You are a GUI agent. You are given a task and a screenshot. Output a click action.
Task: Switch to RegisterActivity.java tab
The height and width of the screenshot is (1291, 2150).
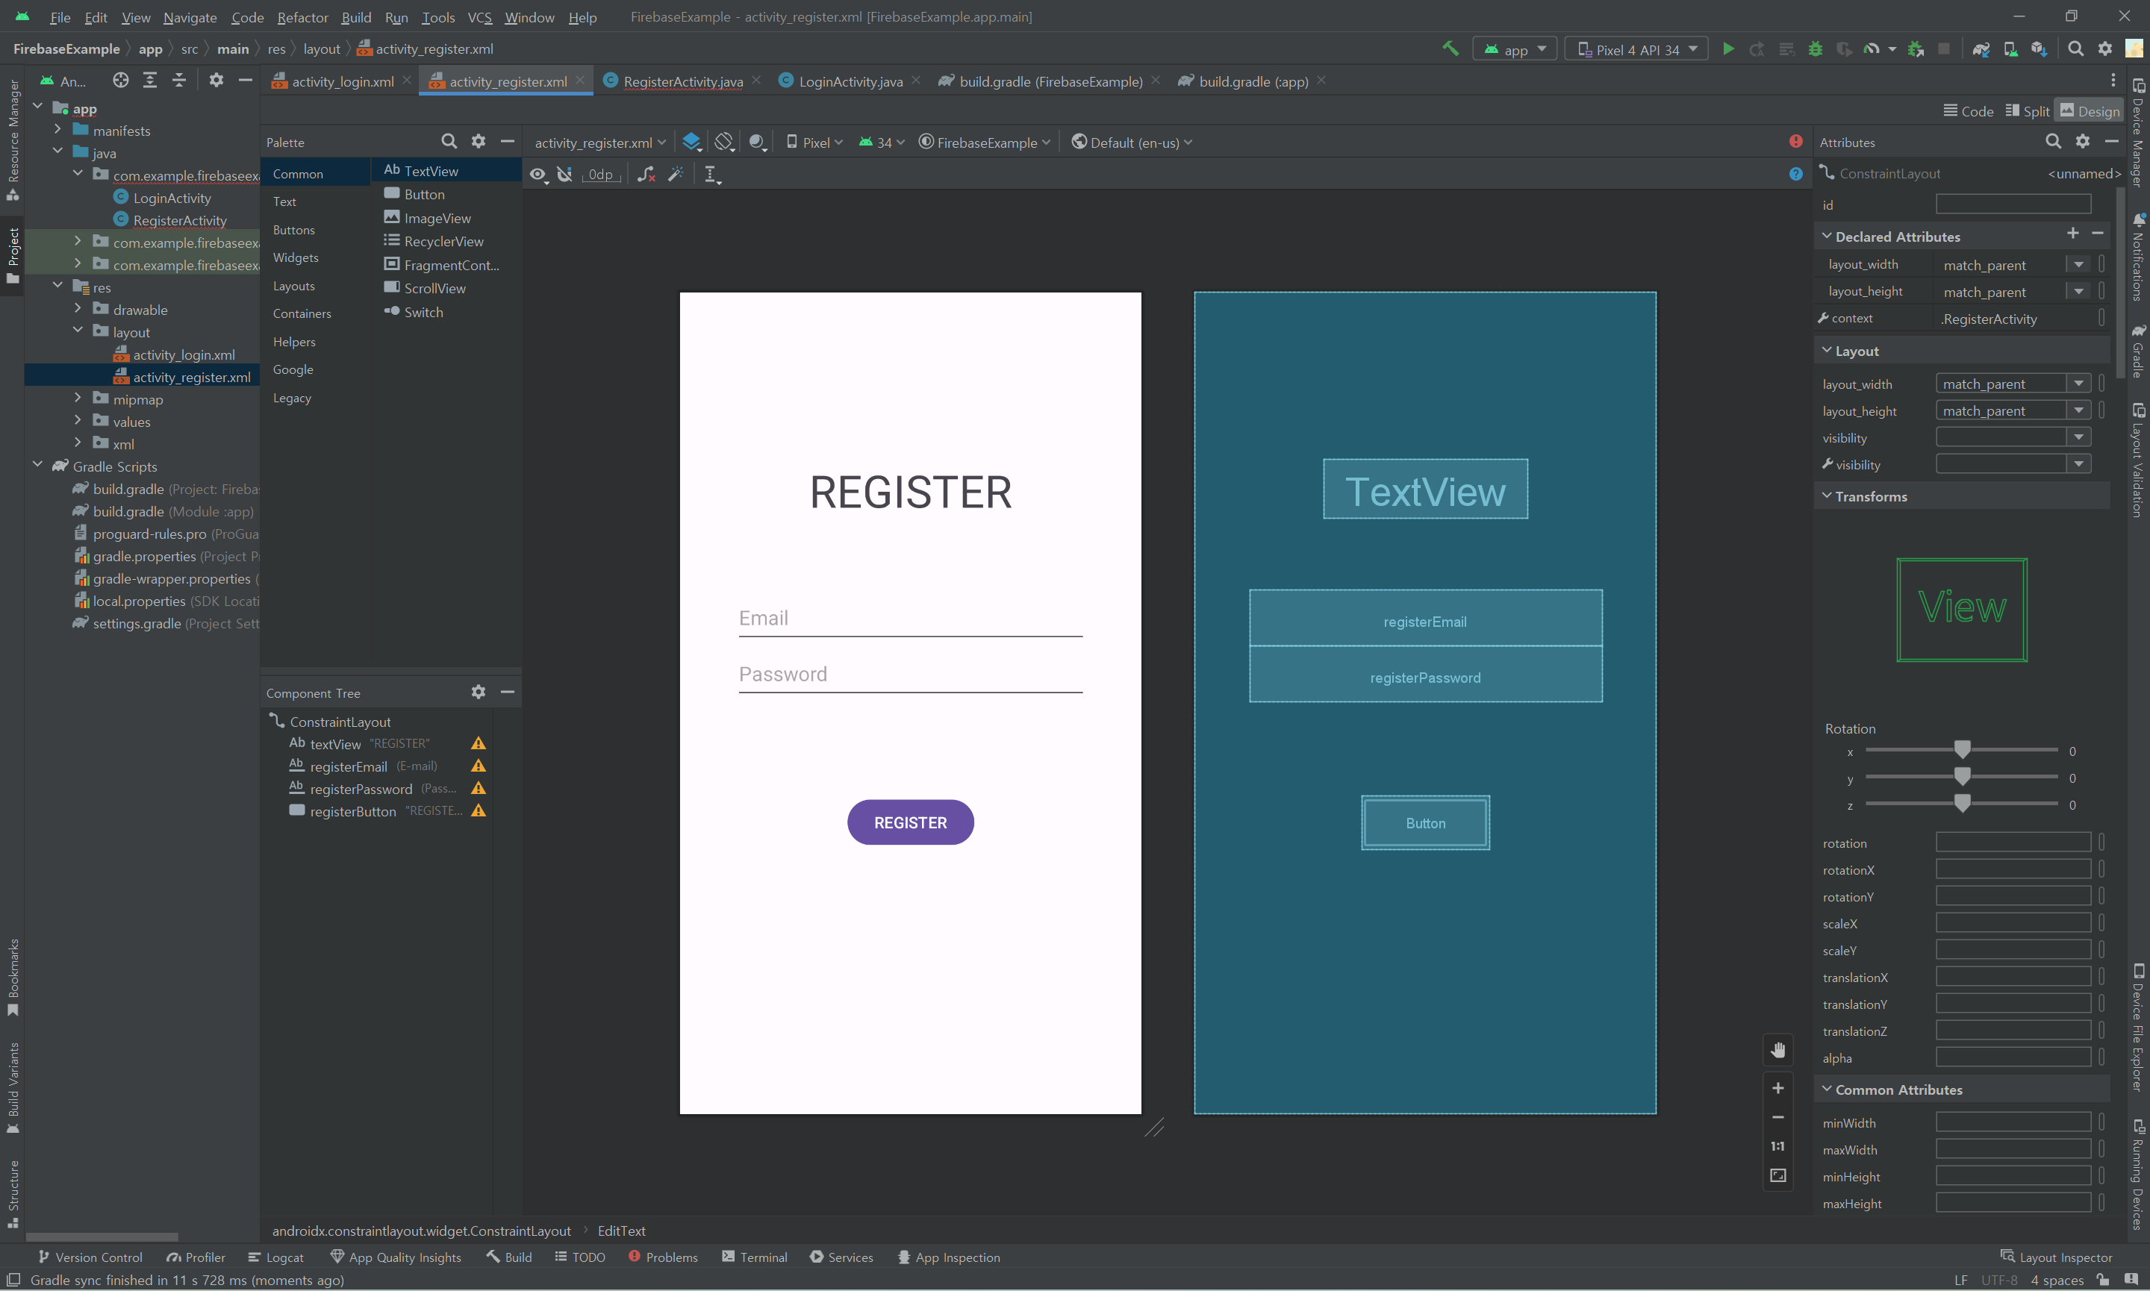pos(682,81)
